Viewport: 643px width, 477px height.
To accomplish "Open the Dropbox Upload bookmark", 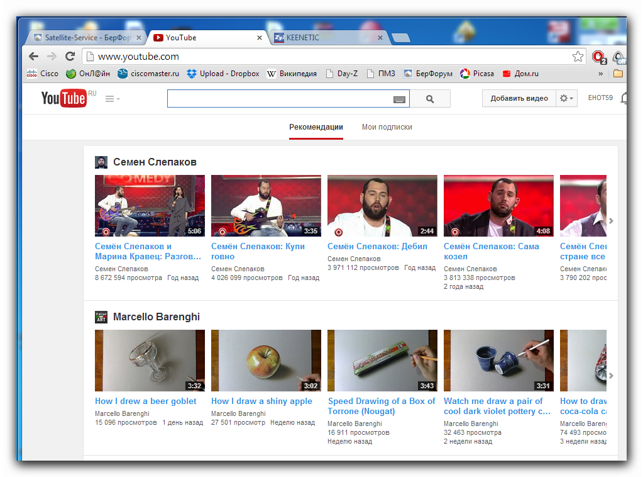I will 223,74.
